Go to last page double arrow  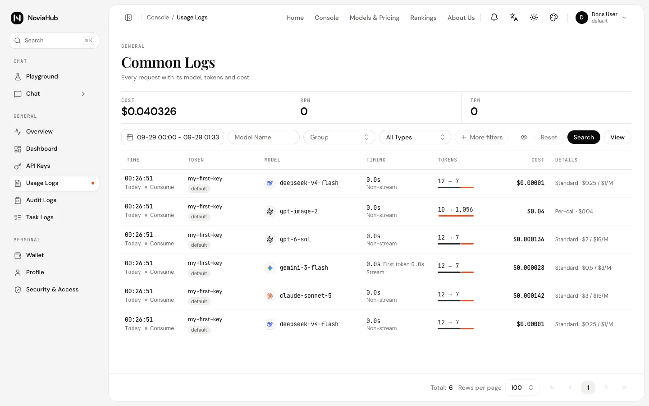pyautogui.click(x=624, y=388)
